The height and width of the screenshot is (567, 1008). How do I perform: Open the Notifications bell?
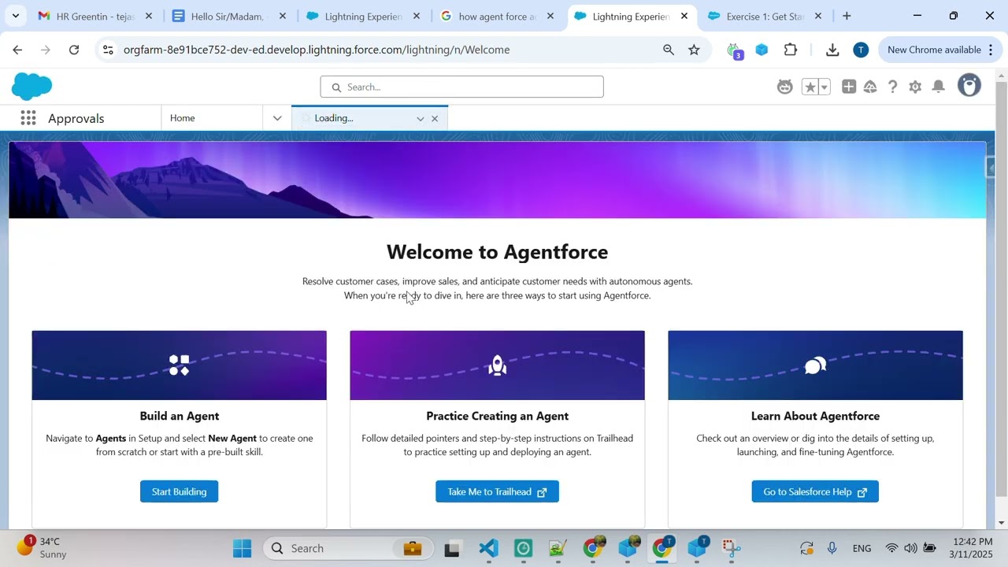coord(938,87)
